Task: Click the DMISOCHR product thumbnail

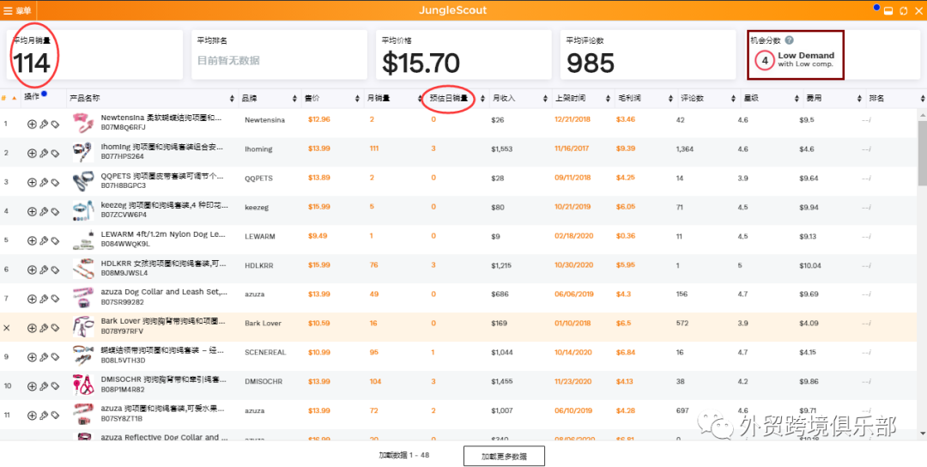Action: click(82, 385)
